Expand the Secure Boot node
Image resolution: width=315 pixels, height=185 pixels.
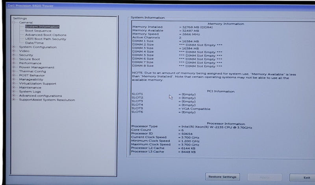click(14, 59)
